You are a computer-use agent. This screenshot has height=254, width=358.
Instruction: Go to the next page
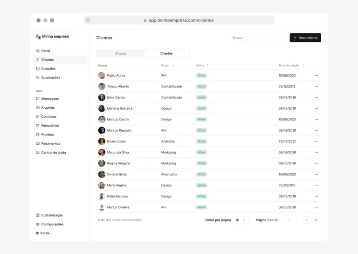[307, 220]
